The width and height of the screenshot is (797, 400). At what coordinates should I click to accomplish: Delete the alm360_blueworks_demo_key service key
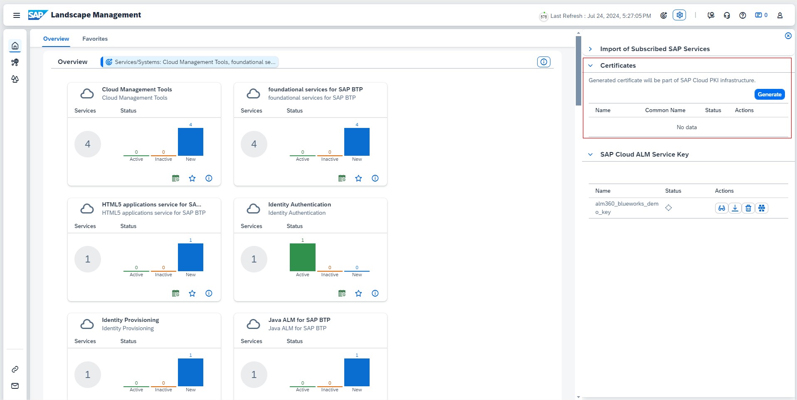point(748,208)
